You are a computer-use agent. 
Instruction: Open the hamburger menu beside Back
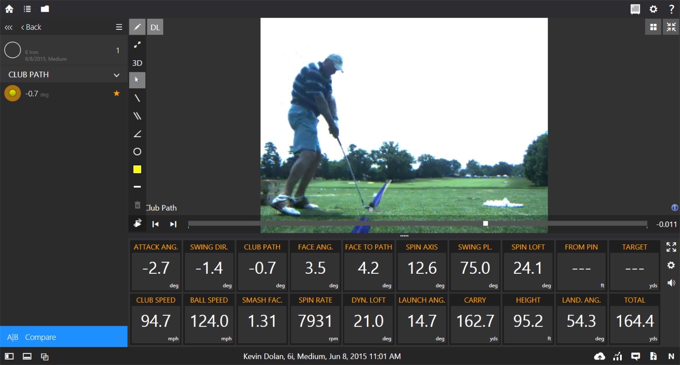119,27
